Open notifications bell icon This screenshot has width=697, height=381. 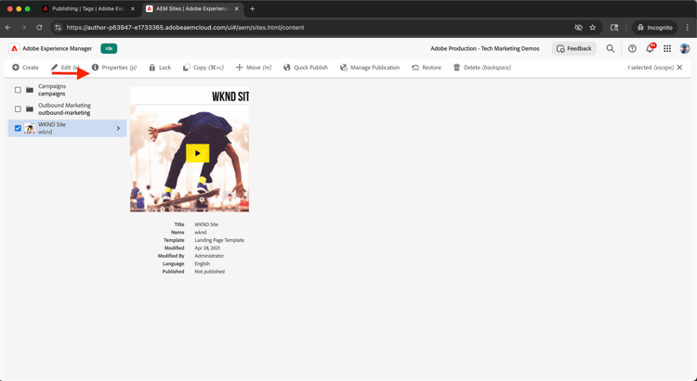[650, 49]
